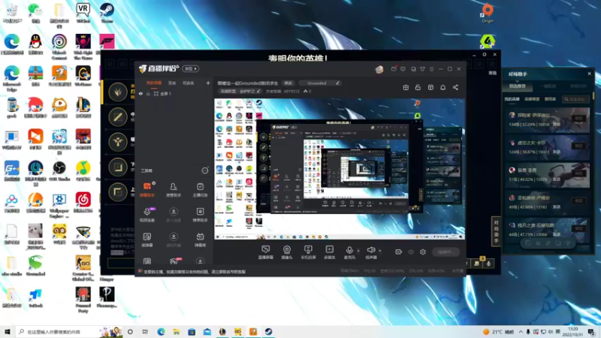Viewport: 601px width, 338px height.
Task: Click the record video icon beside settings
Action: point(399,252)
